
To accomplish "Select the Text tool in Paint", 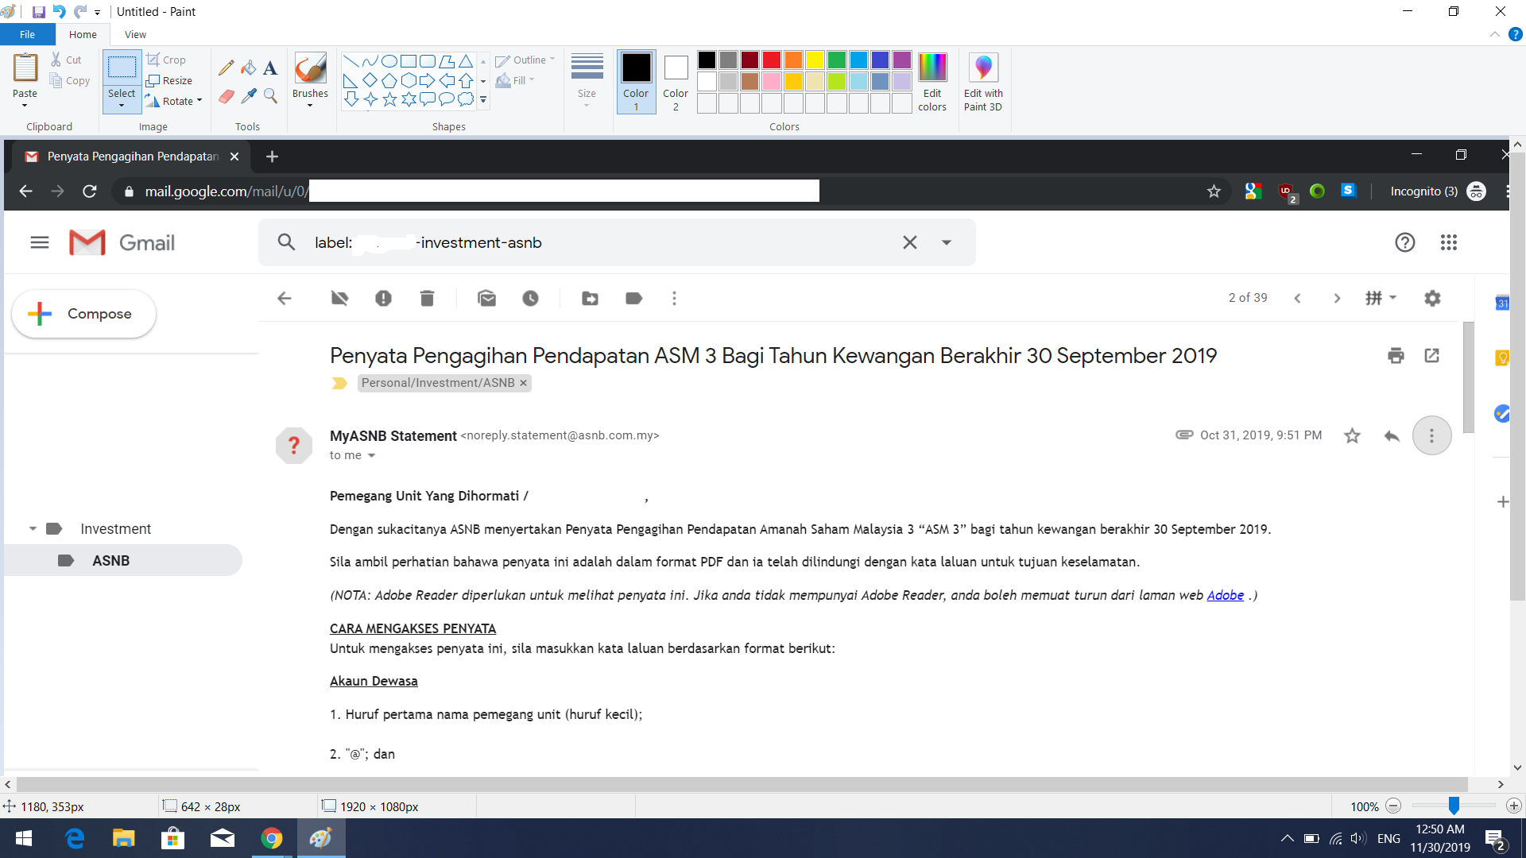I will click(x=270, y=68).
